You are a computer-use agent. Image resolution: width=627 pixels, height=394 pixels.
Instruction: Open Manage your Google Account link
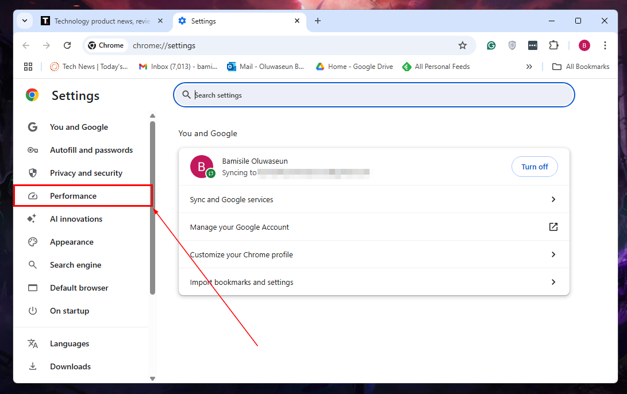(374, 227)
